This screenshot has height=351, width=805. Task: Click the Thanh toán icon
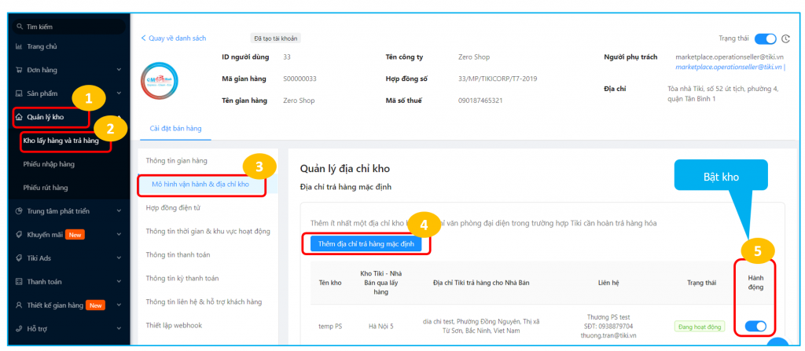(x=19, y=282)
